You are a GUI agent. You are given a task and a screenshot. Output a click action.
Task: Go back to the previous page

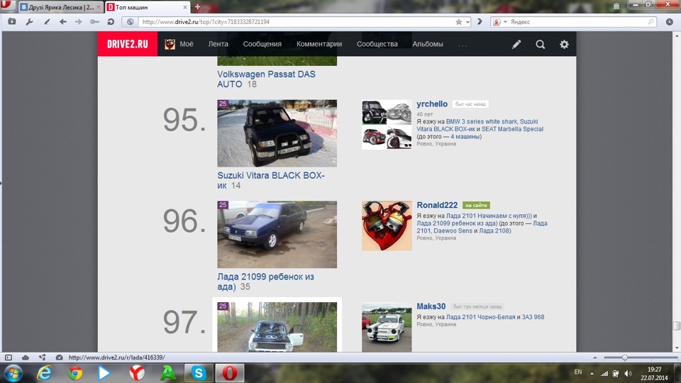[x=63, y=22]
